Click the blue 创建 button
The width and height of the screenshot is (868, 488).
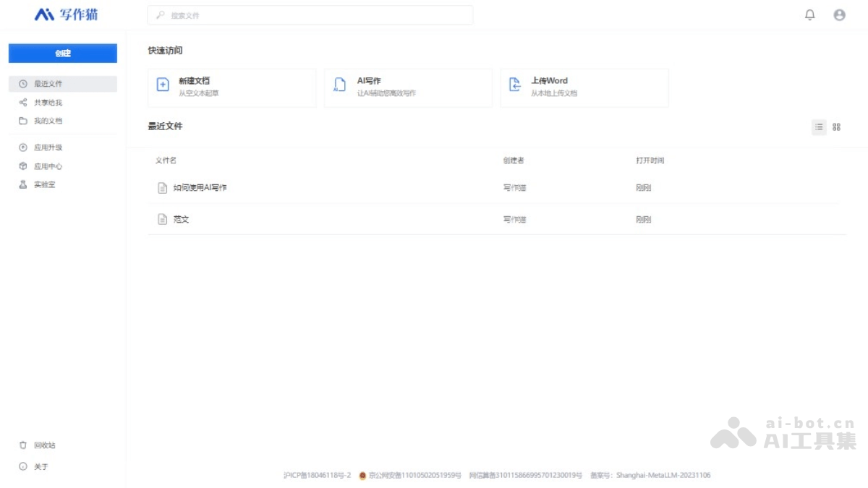(63, 53)
